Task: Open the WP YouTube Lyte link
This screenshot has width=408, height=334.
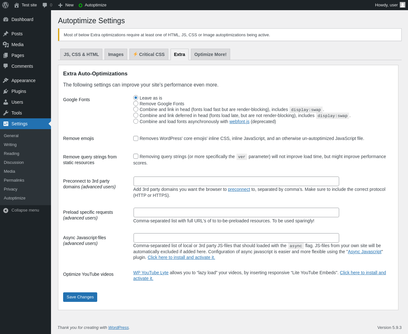Action: point(151,273)
